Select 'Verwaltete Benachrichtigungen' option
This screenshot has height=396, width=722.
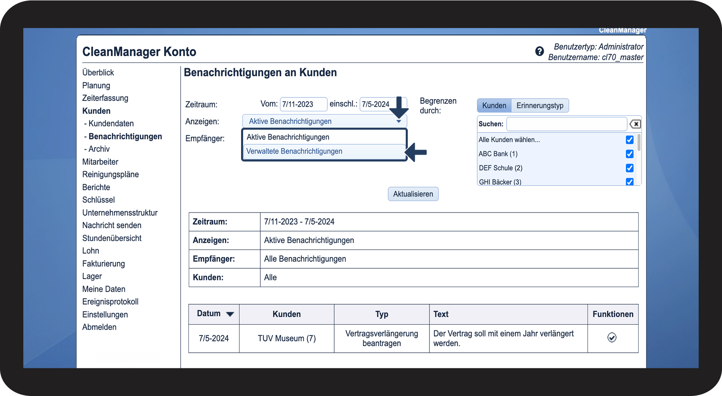tap(294, 151)
